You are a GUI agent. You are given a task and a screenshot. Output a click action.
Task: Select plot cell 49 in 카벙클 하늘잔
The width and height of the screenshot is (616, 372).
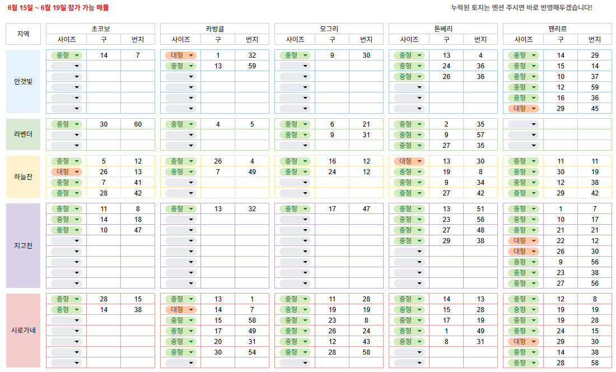[x=252, y=171]
